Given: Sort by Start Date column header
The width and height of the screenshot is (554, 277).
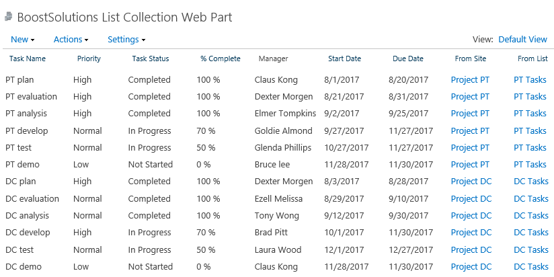Looking at the screenshot, I should pyautogui.click(x=344, y=58).
